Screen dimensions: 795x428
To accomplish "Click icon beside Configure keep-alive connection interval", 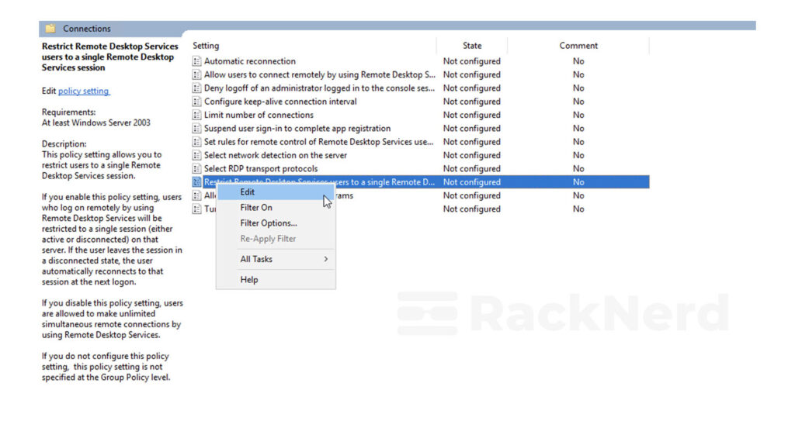I will [196, 102].
